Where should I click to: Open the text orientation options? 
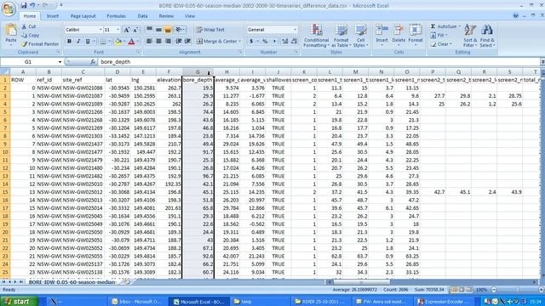[180, 30]
